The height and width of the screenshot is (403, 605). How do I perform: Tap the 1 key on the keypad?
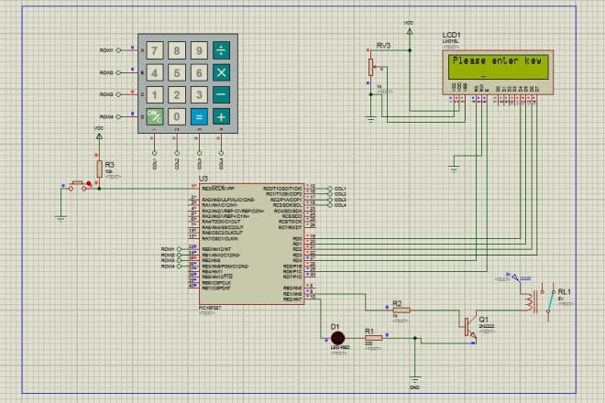[x=154, y=94]
